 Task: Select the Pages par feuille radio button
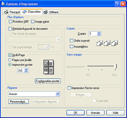(10, 60)
